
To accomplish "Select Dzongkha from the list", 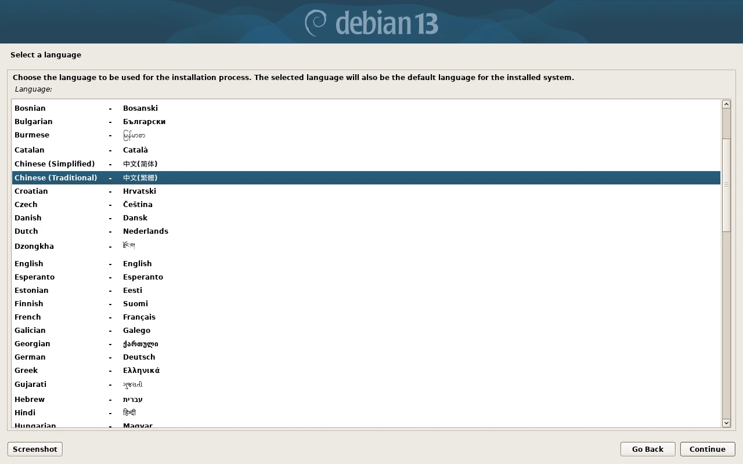I will coord(34,246).
